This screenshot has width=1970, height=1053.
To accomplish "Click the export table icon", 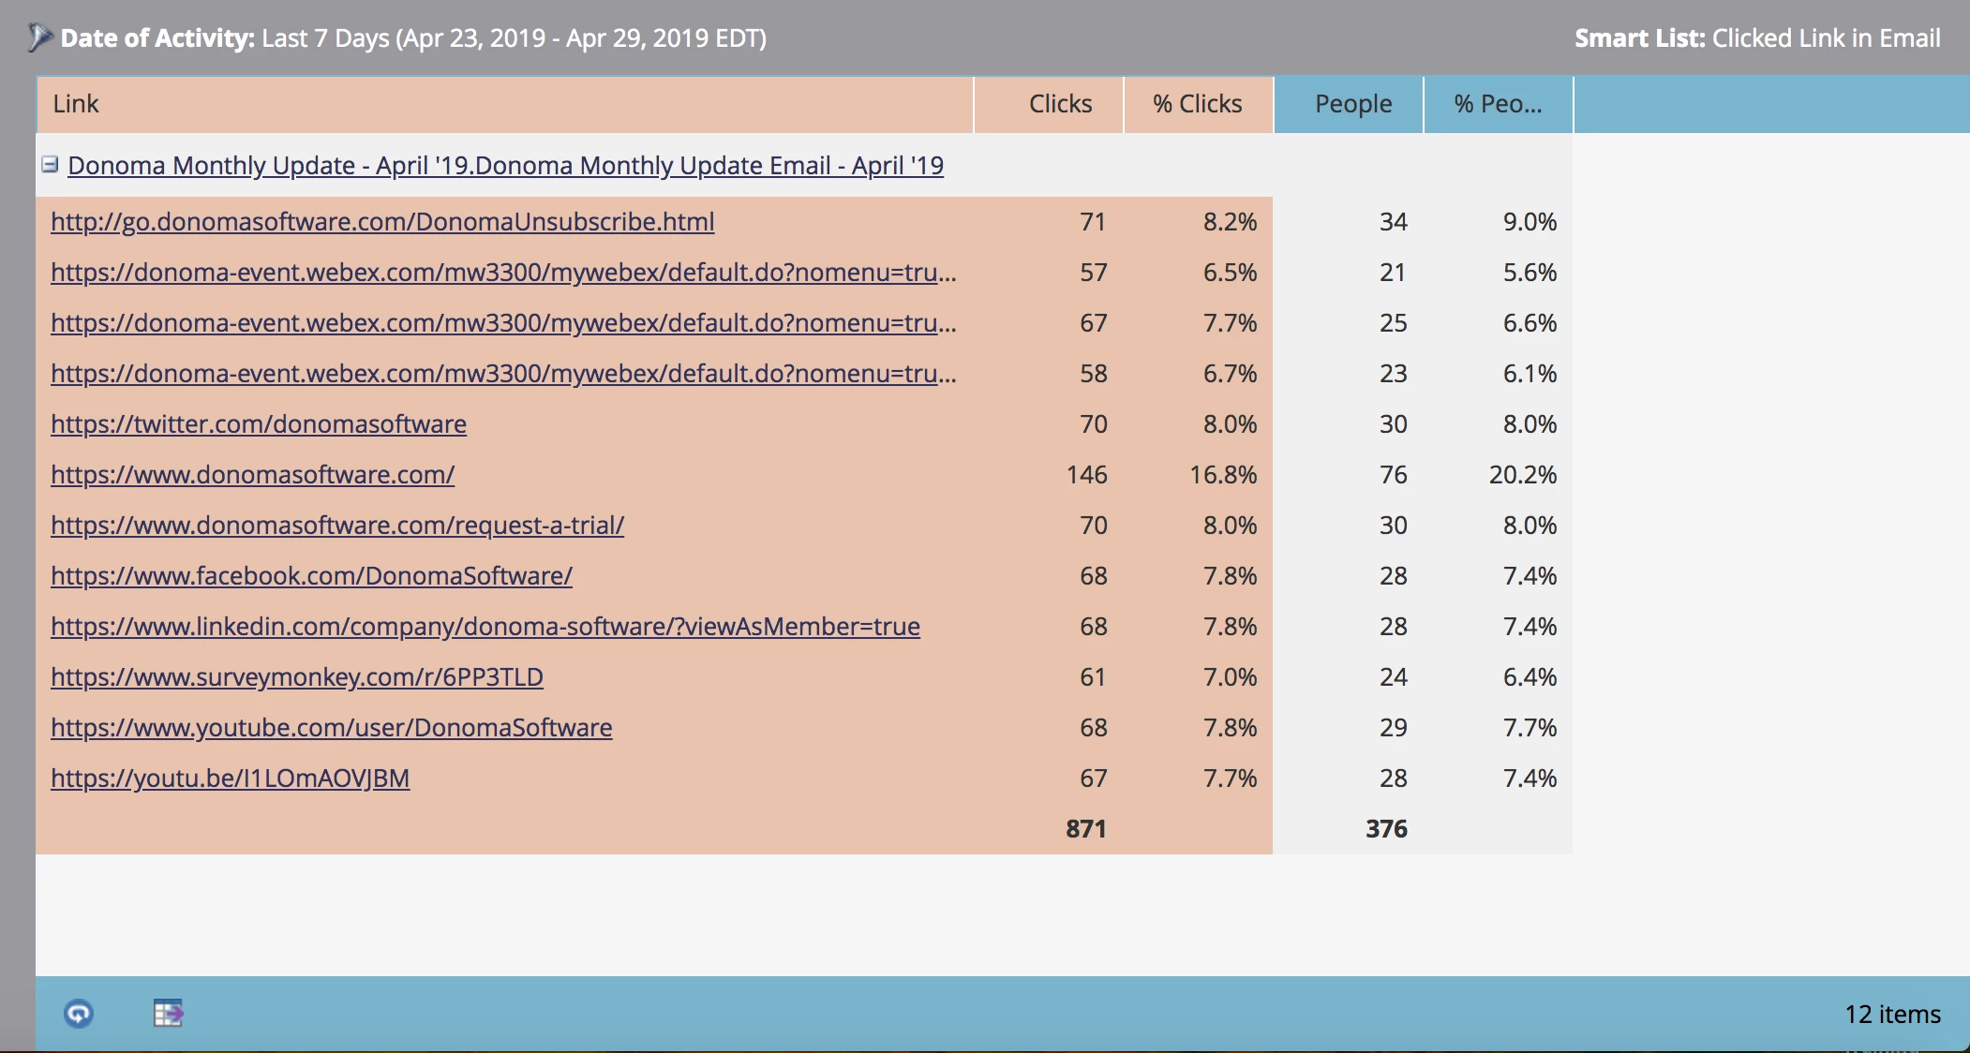I will coord(168,1014).
